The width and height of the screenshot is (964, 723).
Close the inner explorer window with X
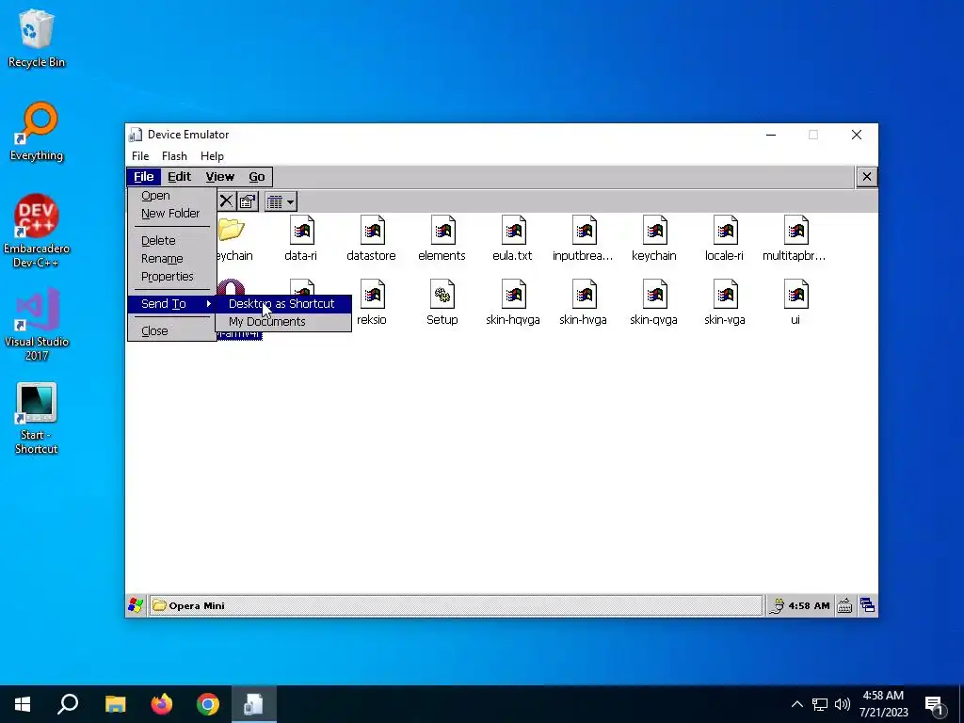click(x=867, y=177)
